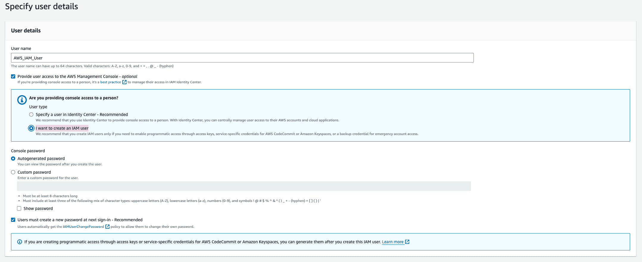Uncheck Provide user access to AWS Management Console
Viewport: 642px width, 262px height.
pyautogui.click(x=13, y=76)
